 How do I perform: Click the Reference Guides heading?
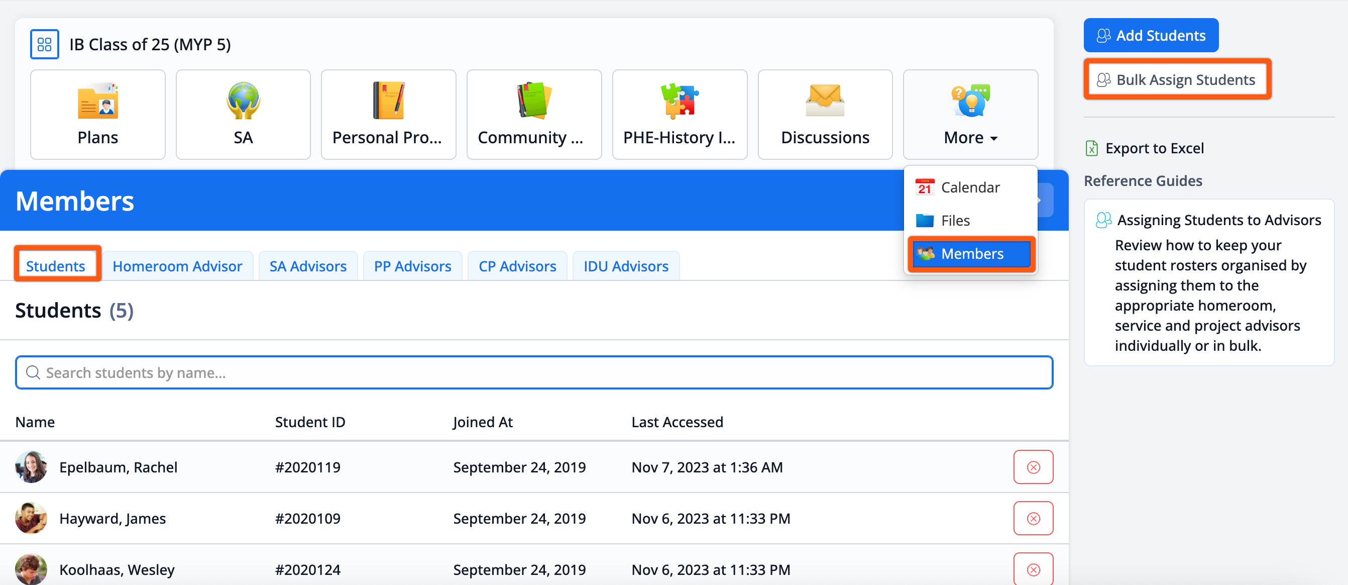(1143, 181)
